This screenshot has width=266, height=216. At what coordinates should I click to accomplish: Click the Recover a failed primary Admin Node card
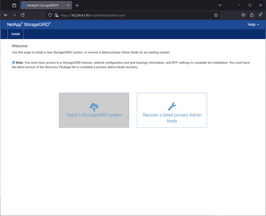click(172, 110)
